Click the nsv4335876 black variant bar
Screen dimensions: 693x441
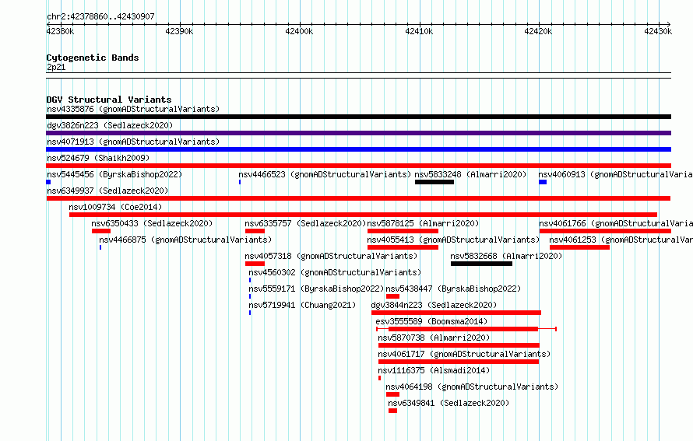tap(358, 117)
